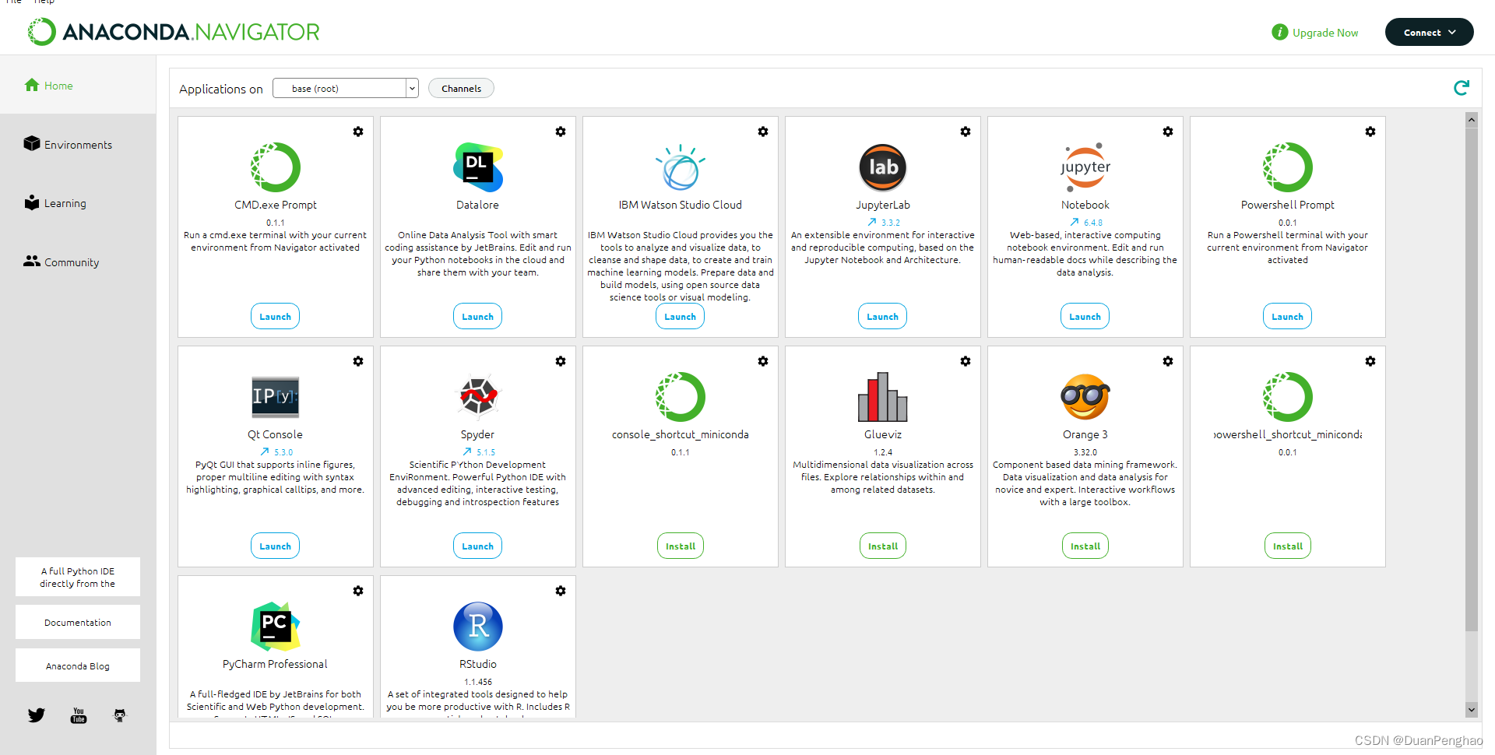This screenshot has height=755, width=1495.
Task: Click the scrollbar up arrow
Action: click(1471, 119)
